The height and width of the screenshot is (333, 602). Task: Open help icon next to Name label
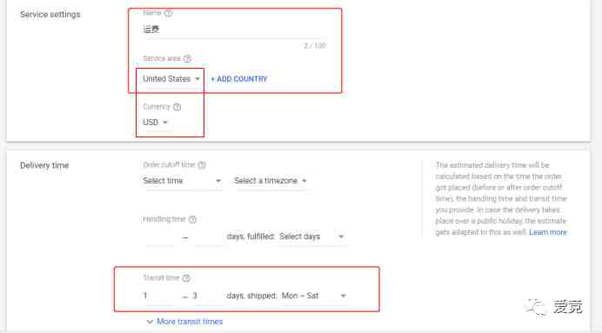[x=168, y=13]
